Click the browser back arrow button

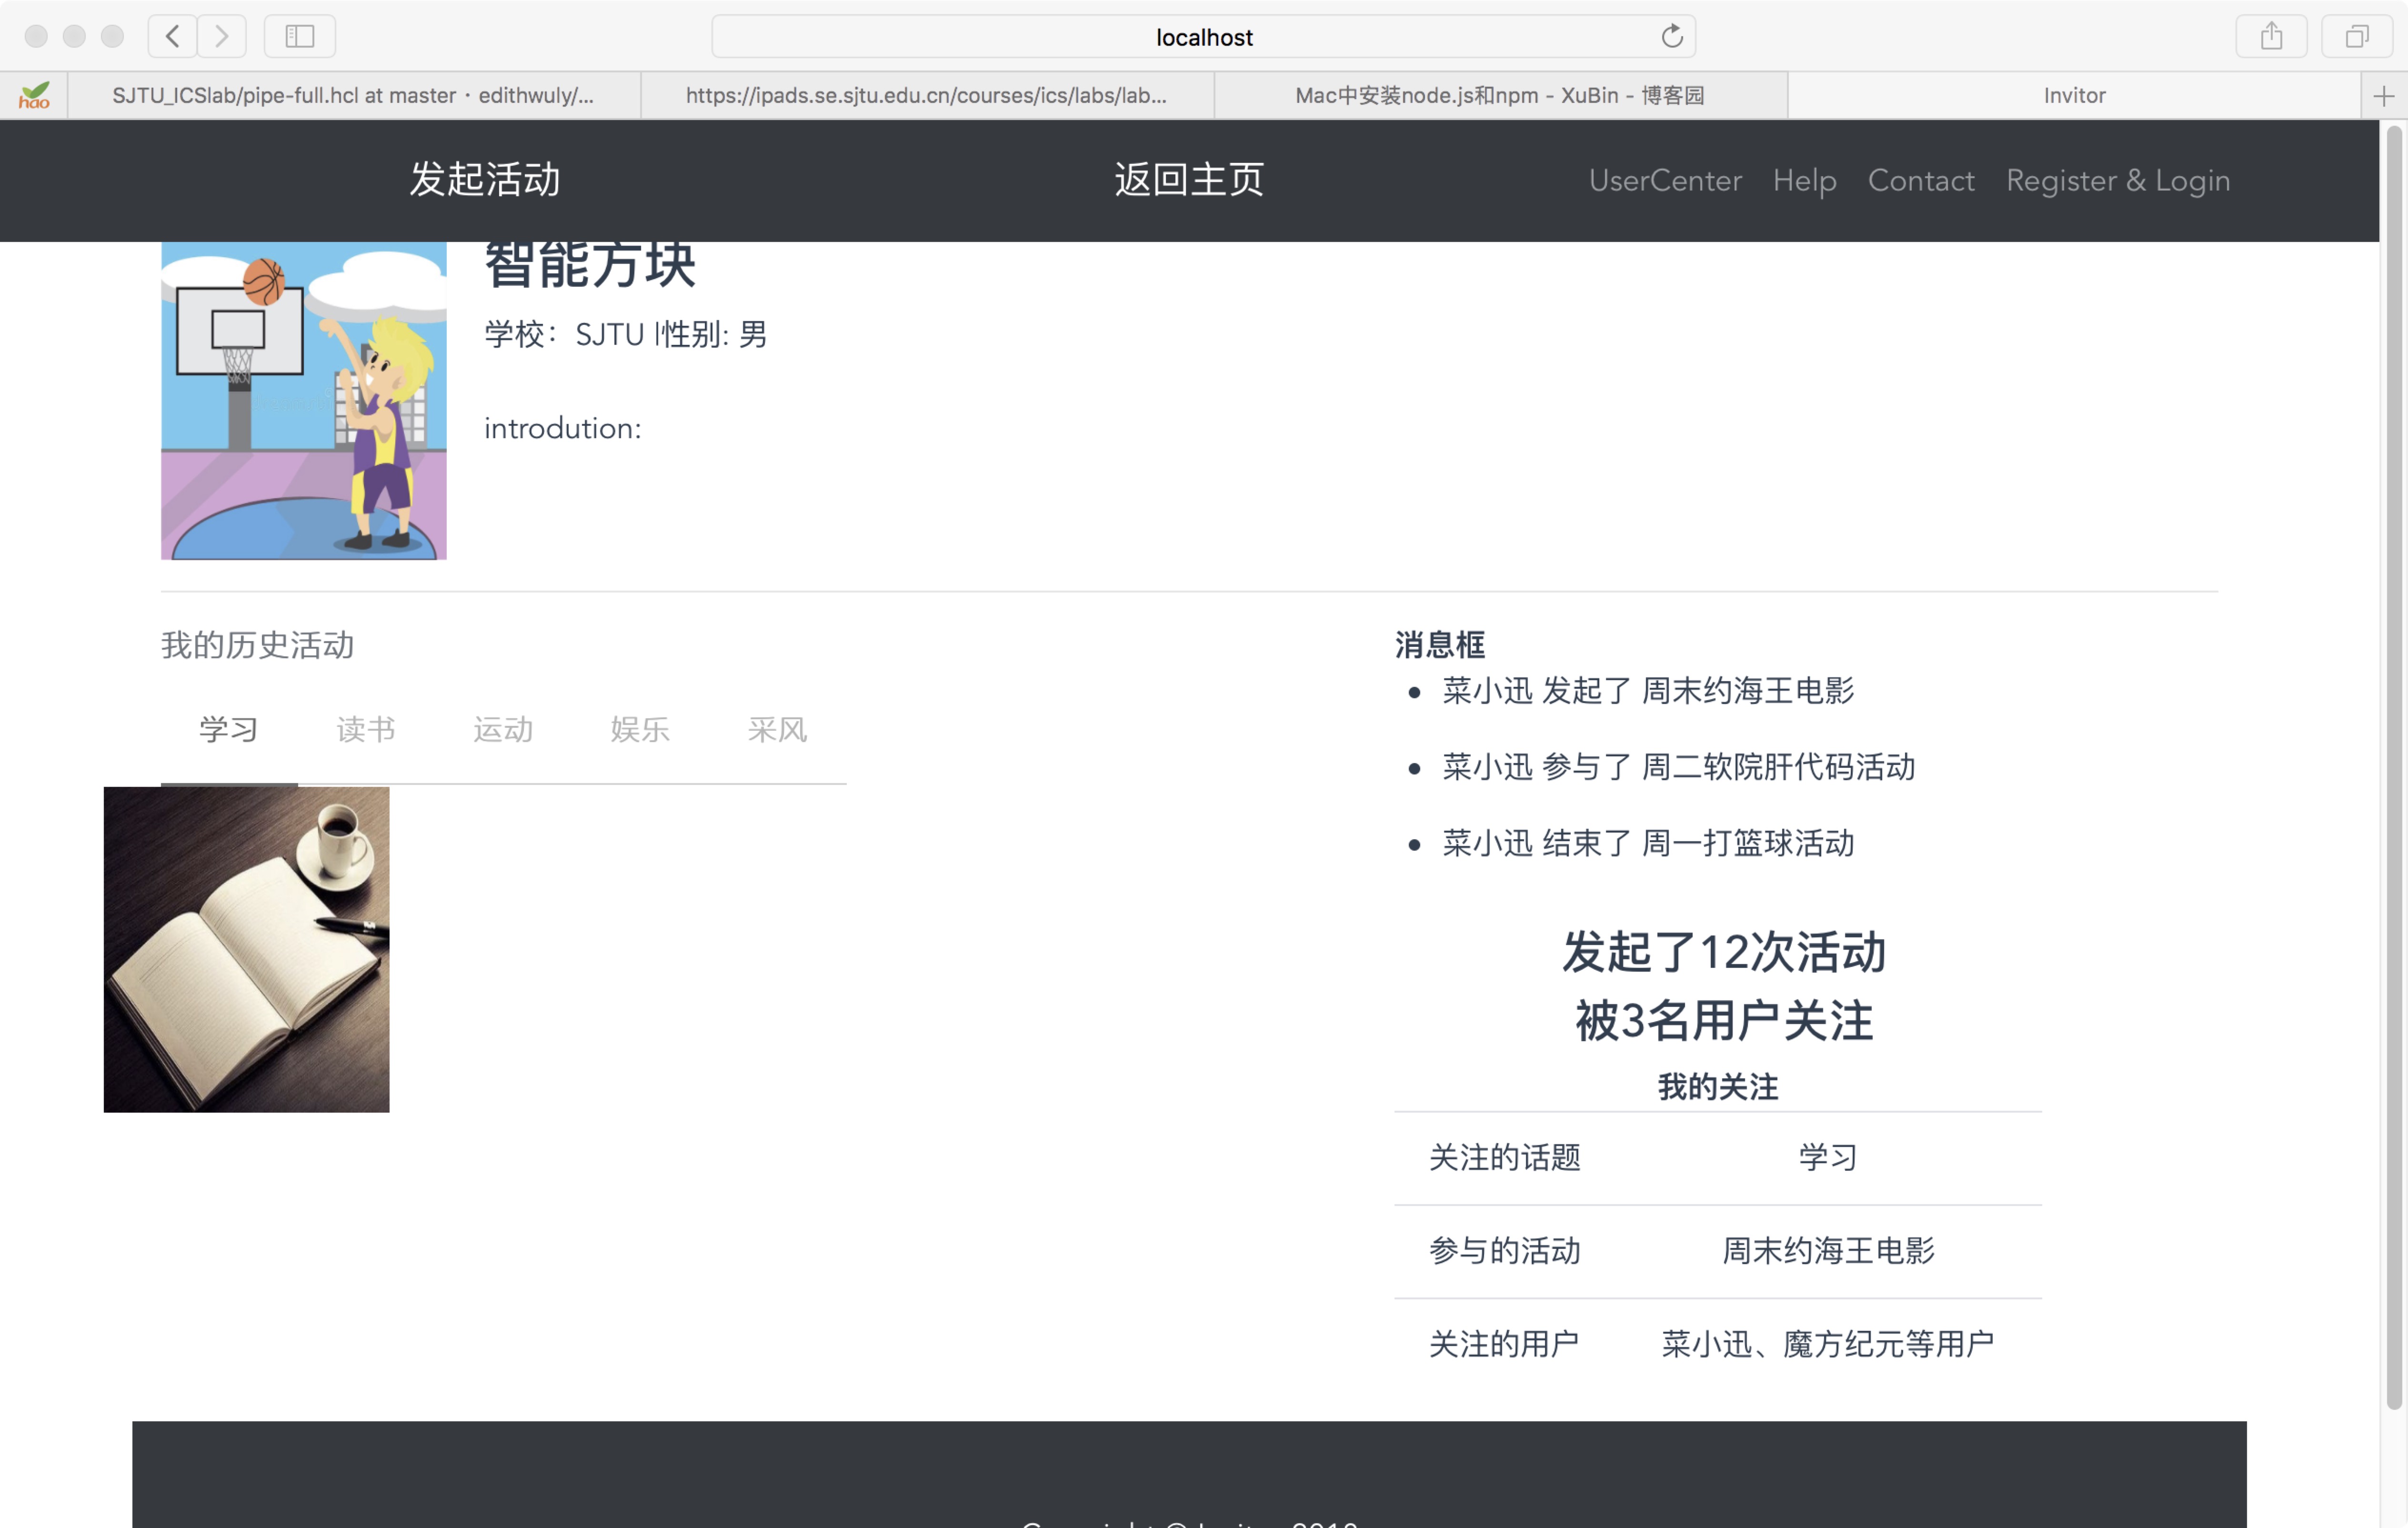(172, 37)
